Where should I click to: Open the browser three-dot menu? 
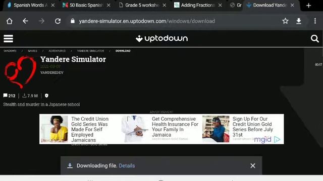pos(315,21)
